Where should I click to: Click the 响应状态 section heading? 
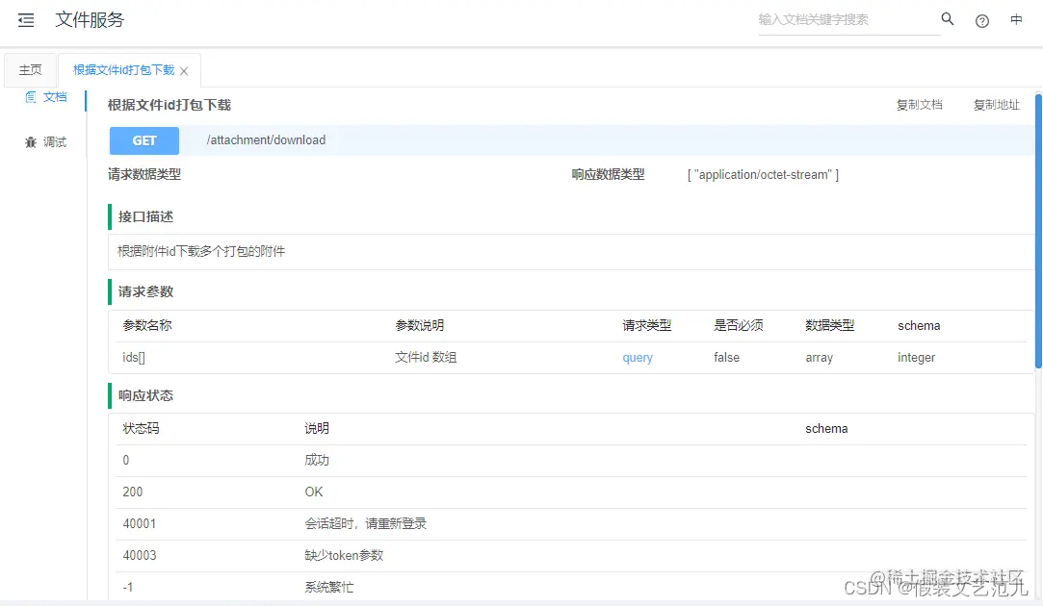145,395
